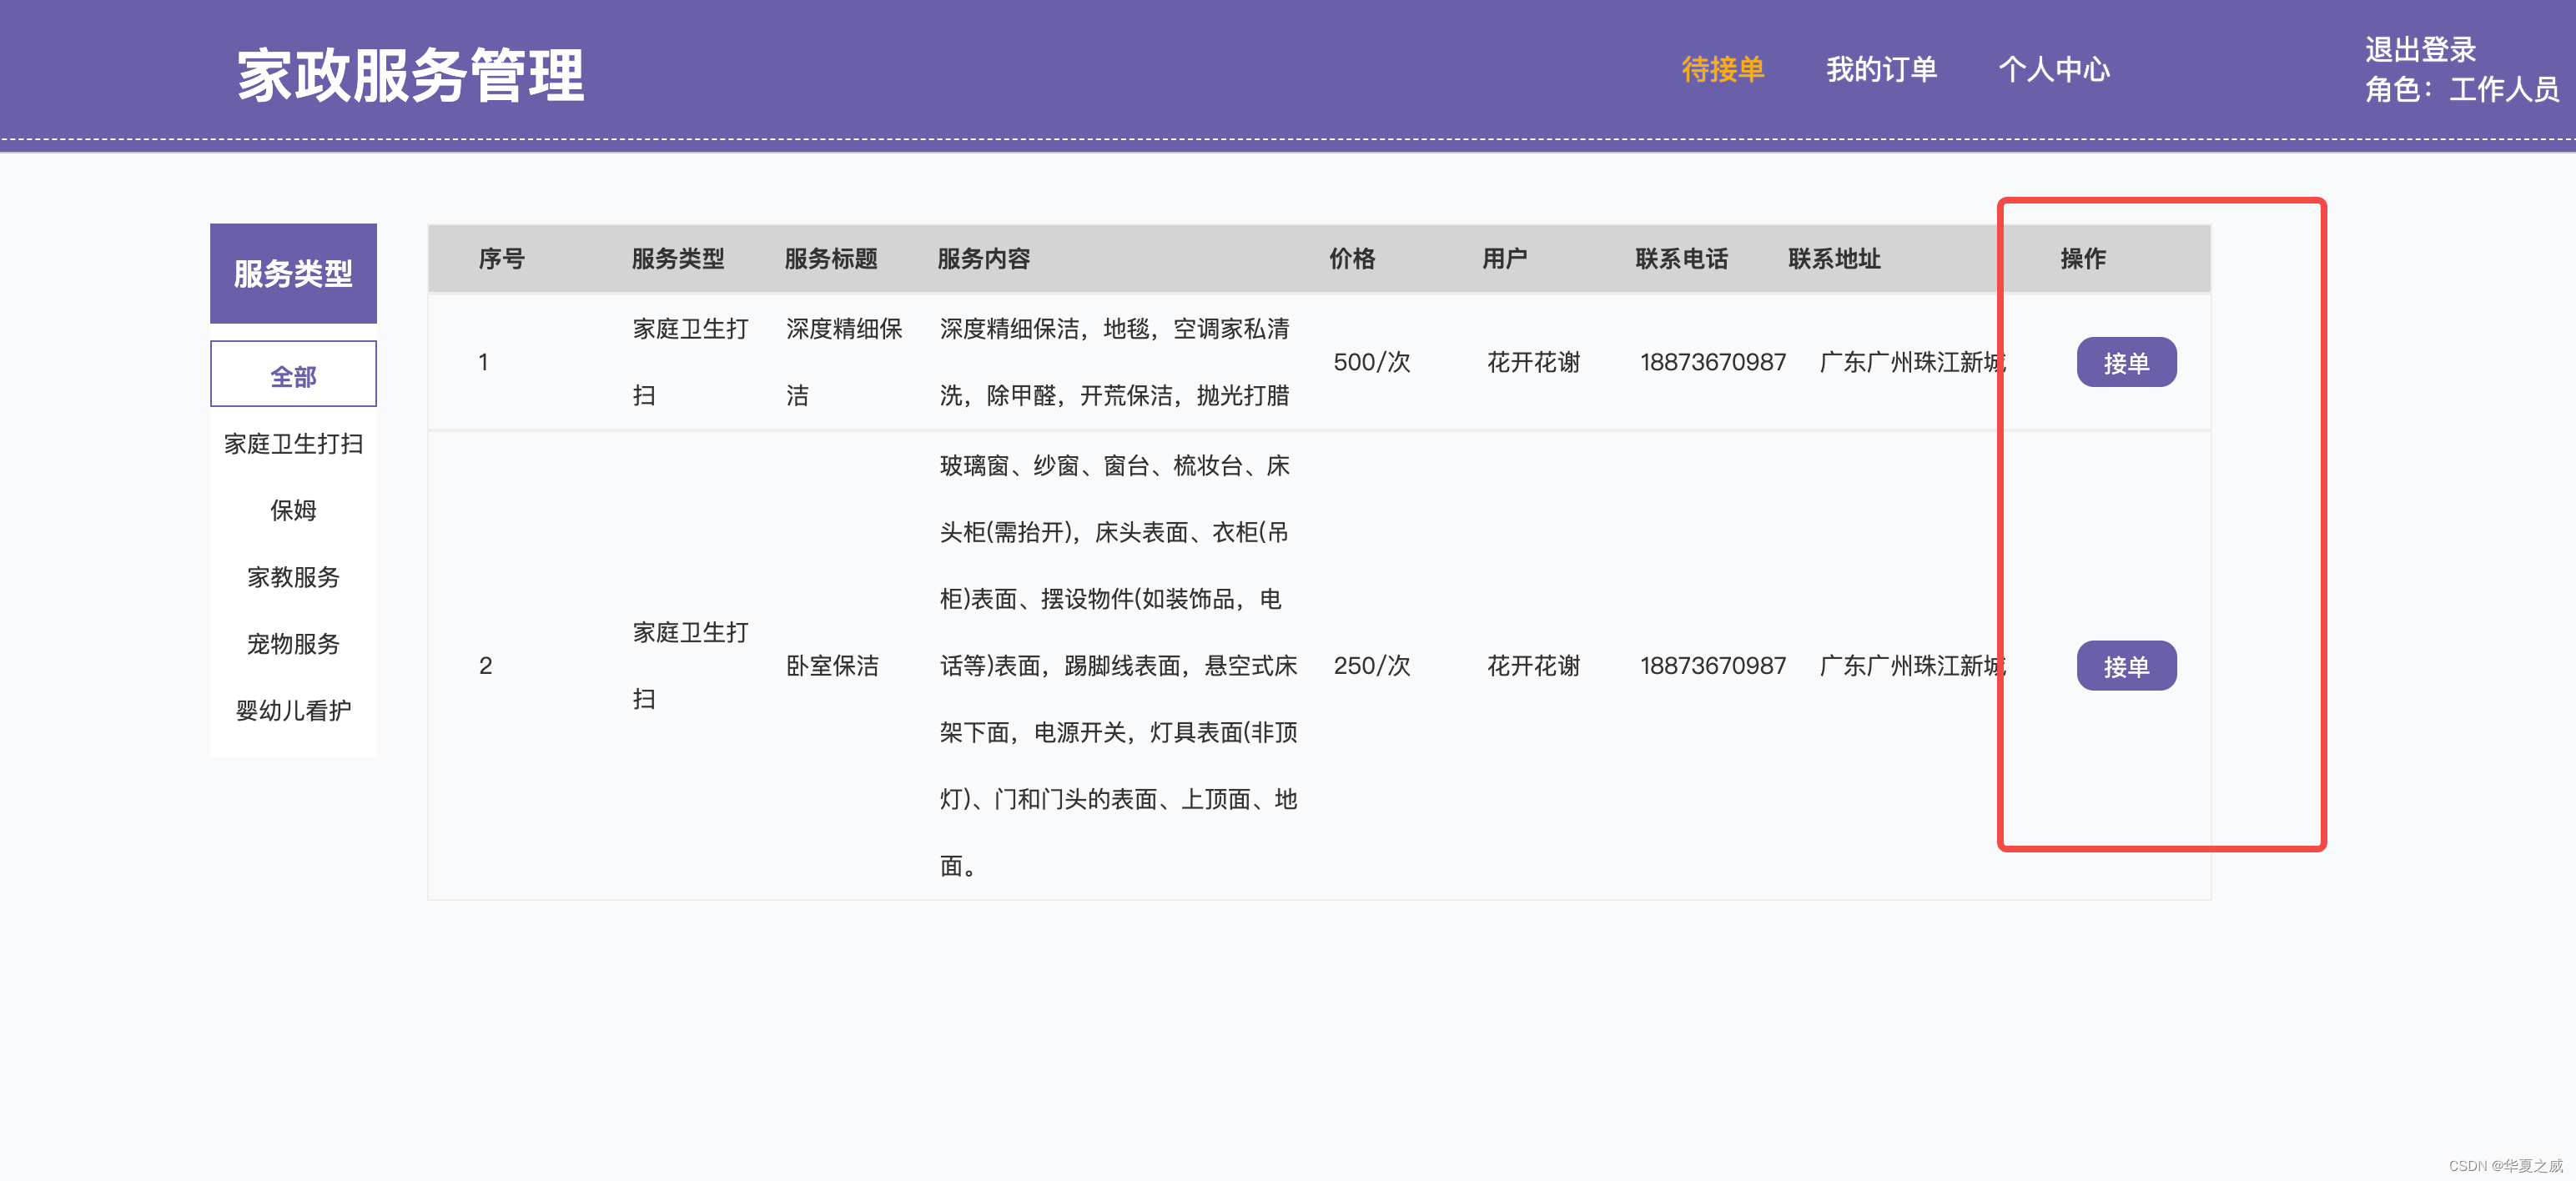Select 宠物服务 category
2576x1181 pixels.
(293, 643)
